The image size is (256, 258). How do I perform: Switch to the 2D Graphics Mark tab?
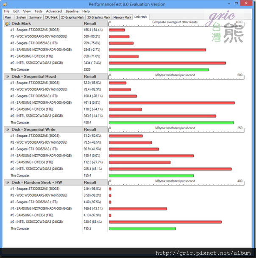click(72, 17)
